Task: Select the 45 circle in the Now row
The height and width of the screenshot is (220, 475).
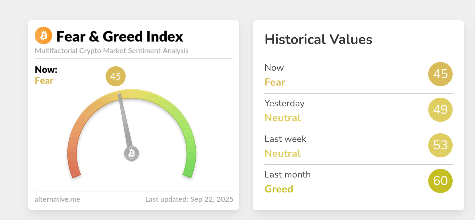Action: pos(440,74)
